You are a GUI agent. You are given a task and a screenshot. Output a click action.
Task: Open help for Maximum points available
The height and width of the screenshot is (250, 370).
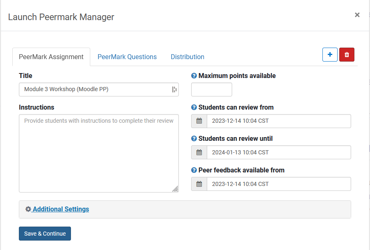tap(194, 76)
